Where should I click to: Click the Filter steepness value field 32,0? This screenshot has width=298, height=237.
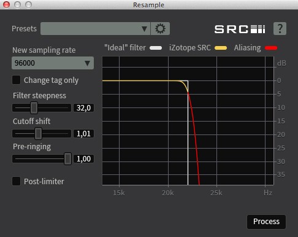83,107
